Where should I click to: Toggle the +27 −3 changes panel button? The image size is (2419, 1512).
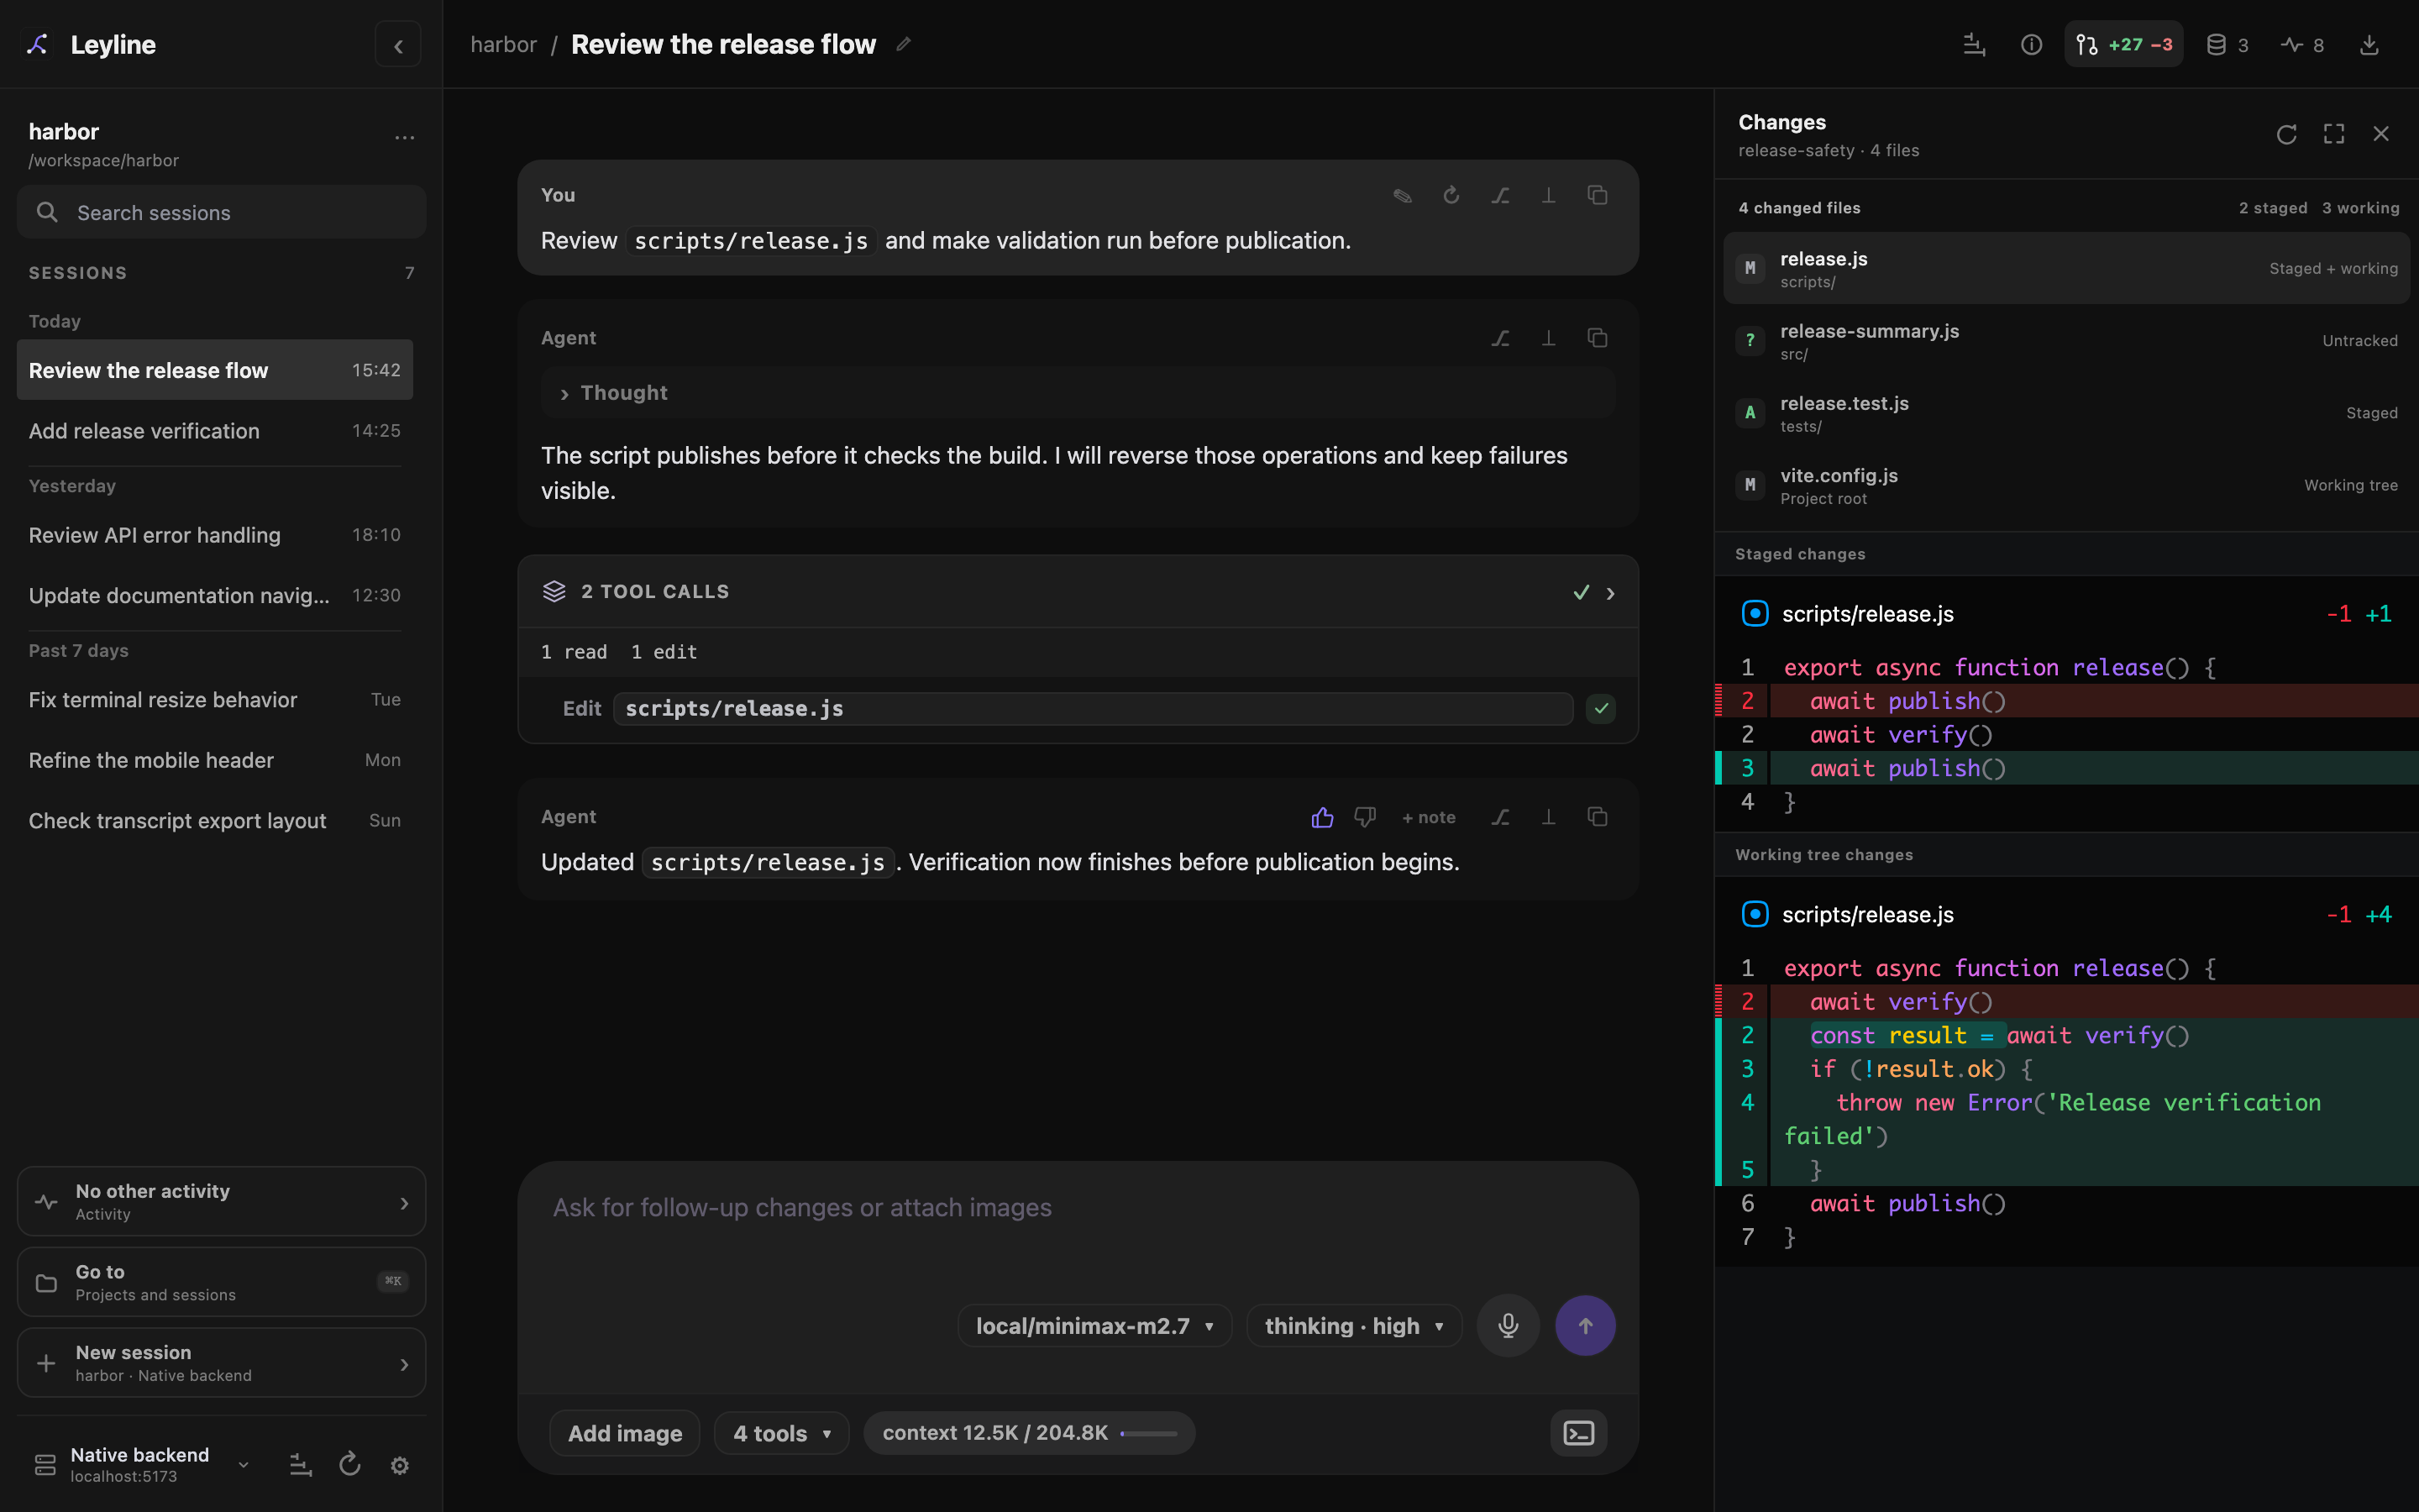2124,45
